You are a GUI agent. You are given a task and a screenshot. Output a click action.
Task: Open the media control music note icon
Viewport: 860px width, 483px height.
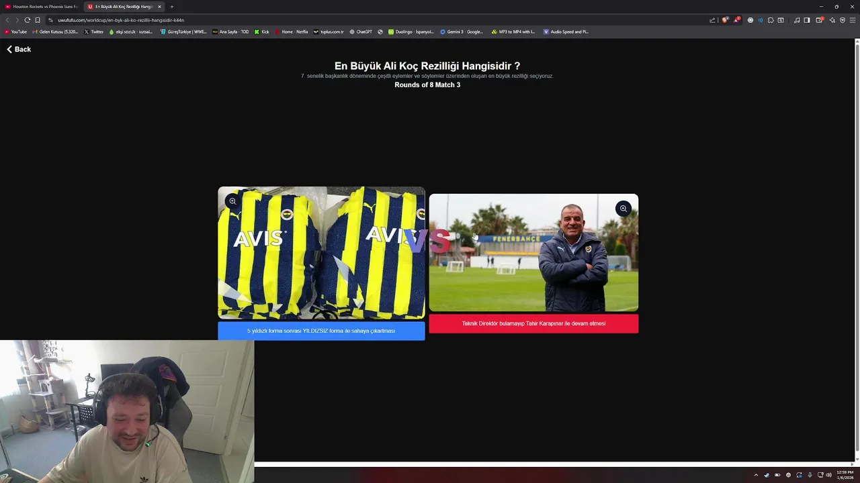point(797,20)
